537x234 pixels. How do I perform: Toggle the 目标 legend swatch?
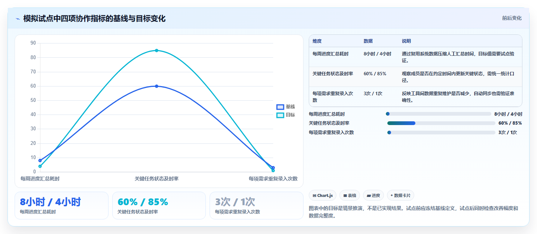coord(280,115)
